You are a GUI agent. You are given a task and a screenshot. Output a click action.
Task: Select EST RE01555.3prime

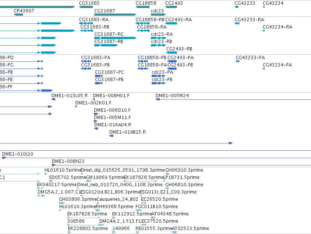(154, 229)
